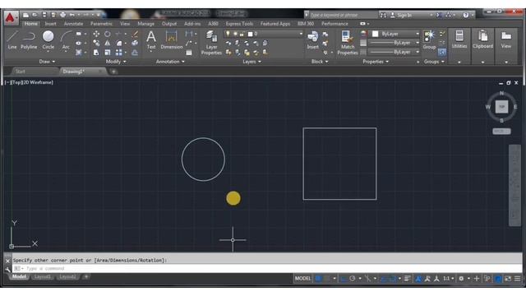
Task: Expand the Annotation panel title
Action: [x=170, y=62]
